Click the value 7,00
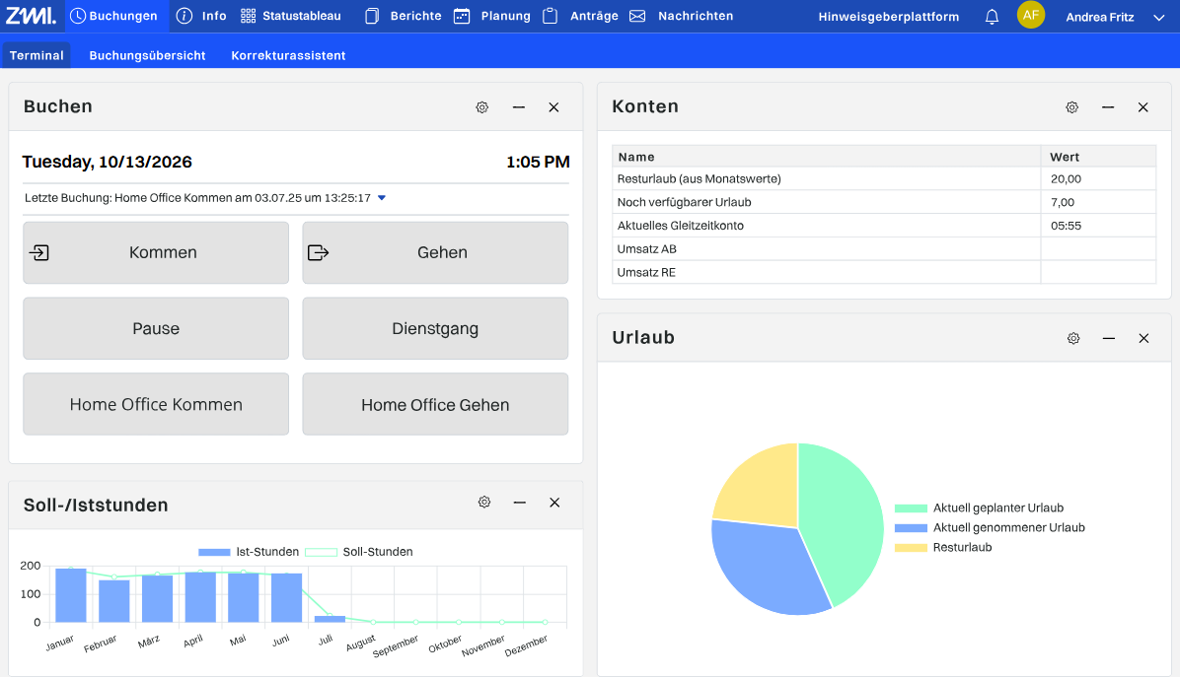Image resolution: width=1180 pixels, height=677 pixels. pyautogui.click(x=1063, y=202)
